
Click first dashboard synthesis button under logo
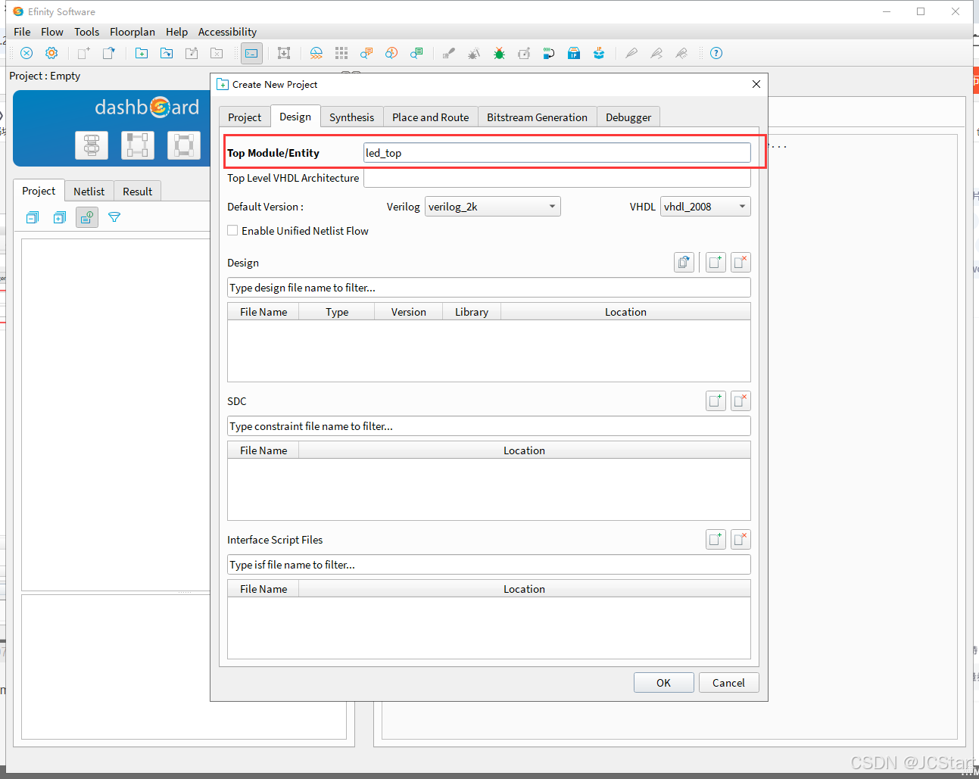coord(92,145)
